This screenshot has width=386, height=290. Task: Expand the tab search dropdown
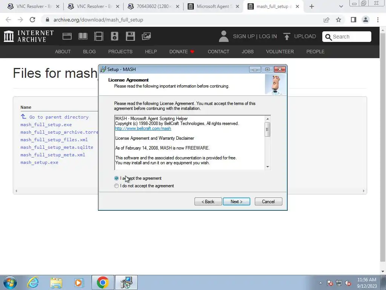point(341,6)
